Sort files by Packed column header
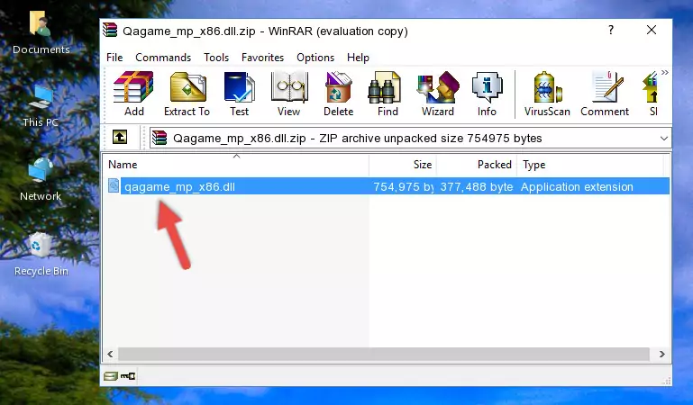 (477, 165)
